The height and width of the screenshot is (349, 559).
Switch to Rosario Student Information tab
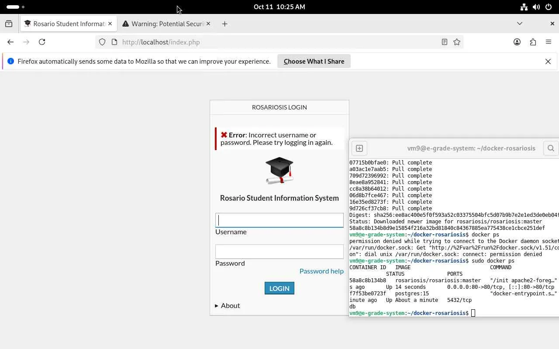point(69,24)
